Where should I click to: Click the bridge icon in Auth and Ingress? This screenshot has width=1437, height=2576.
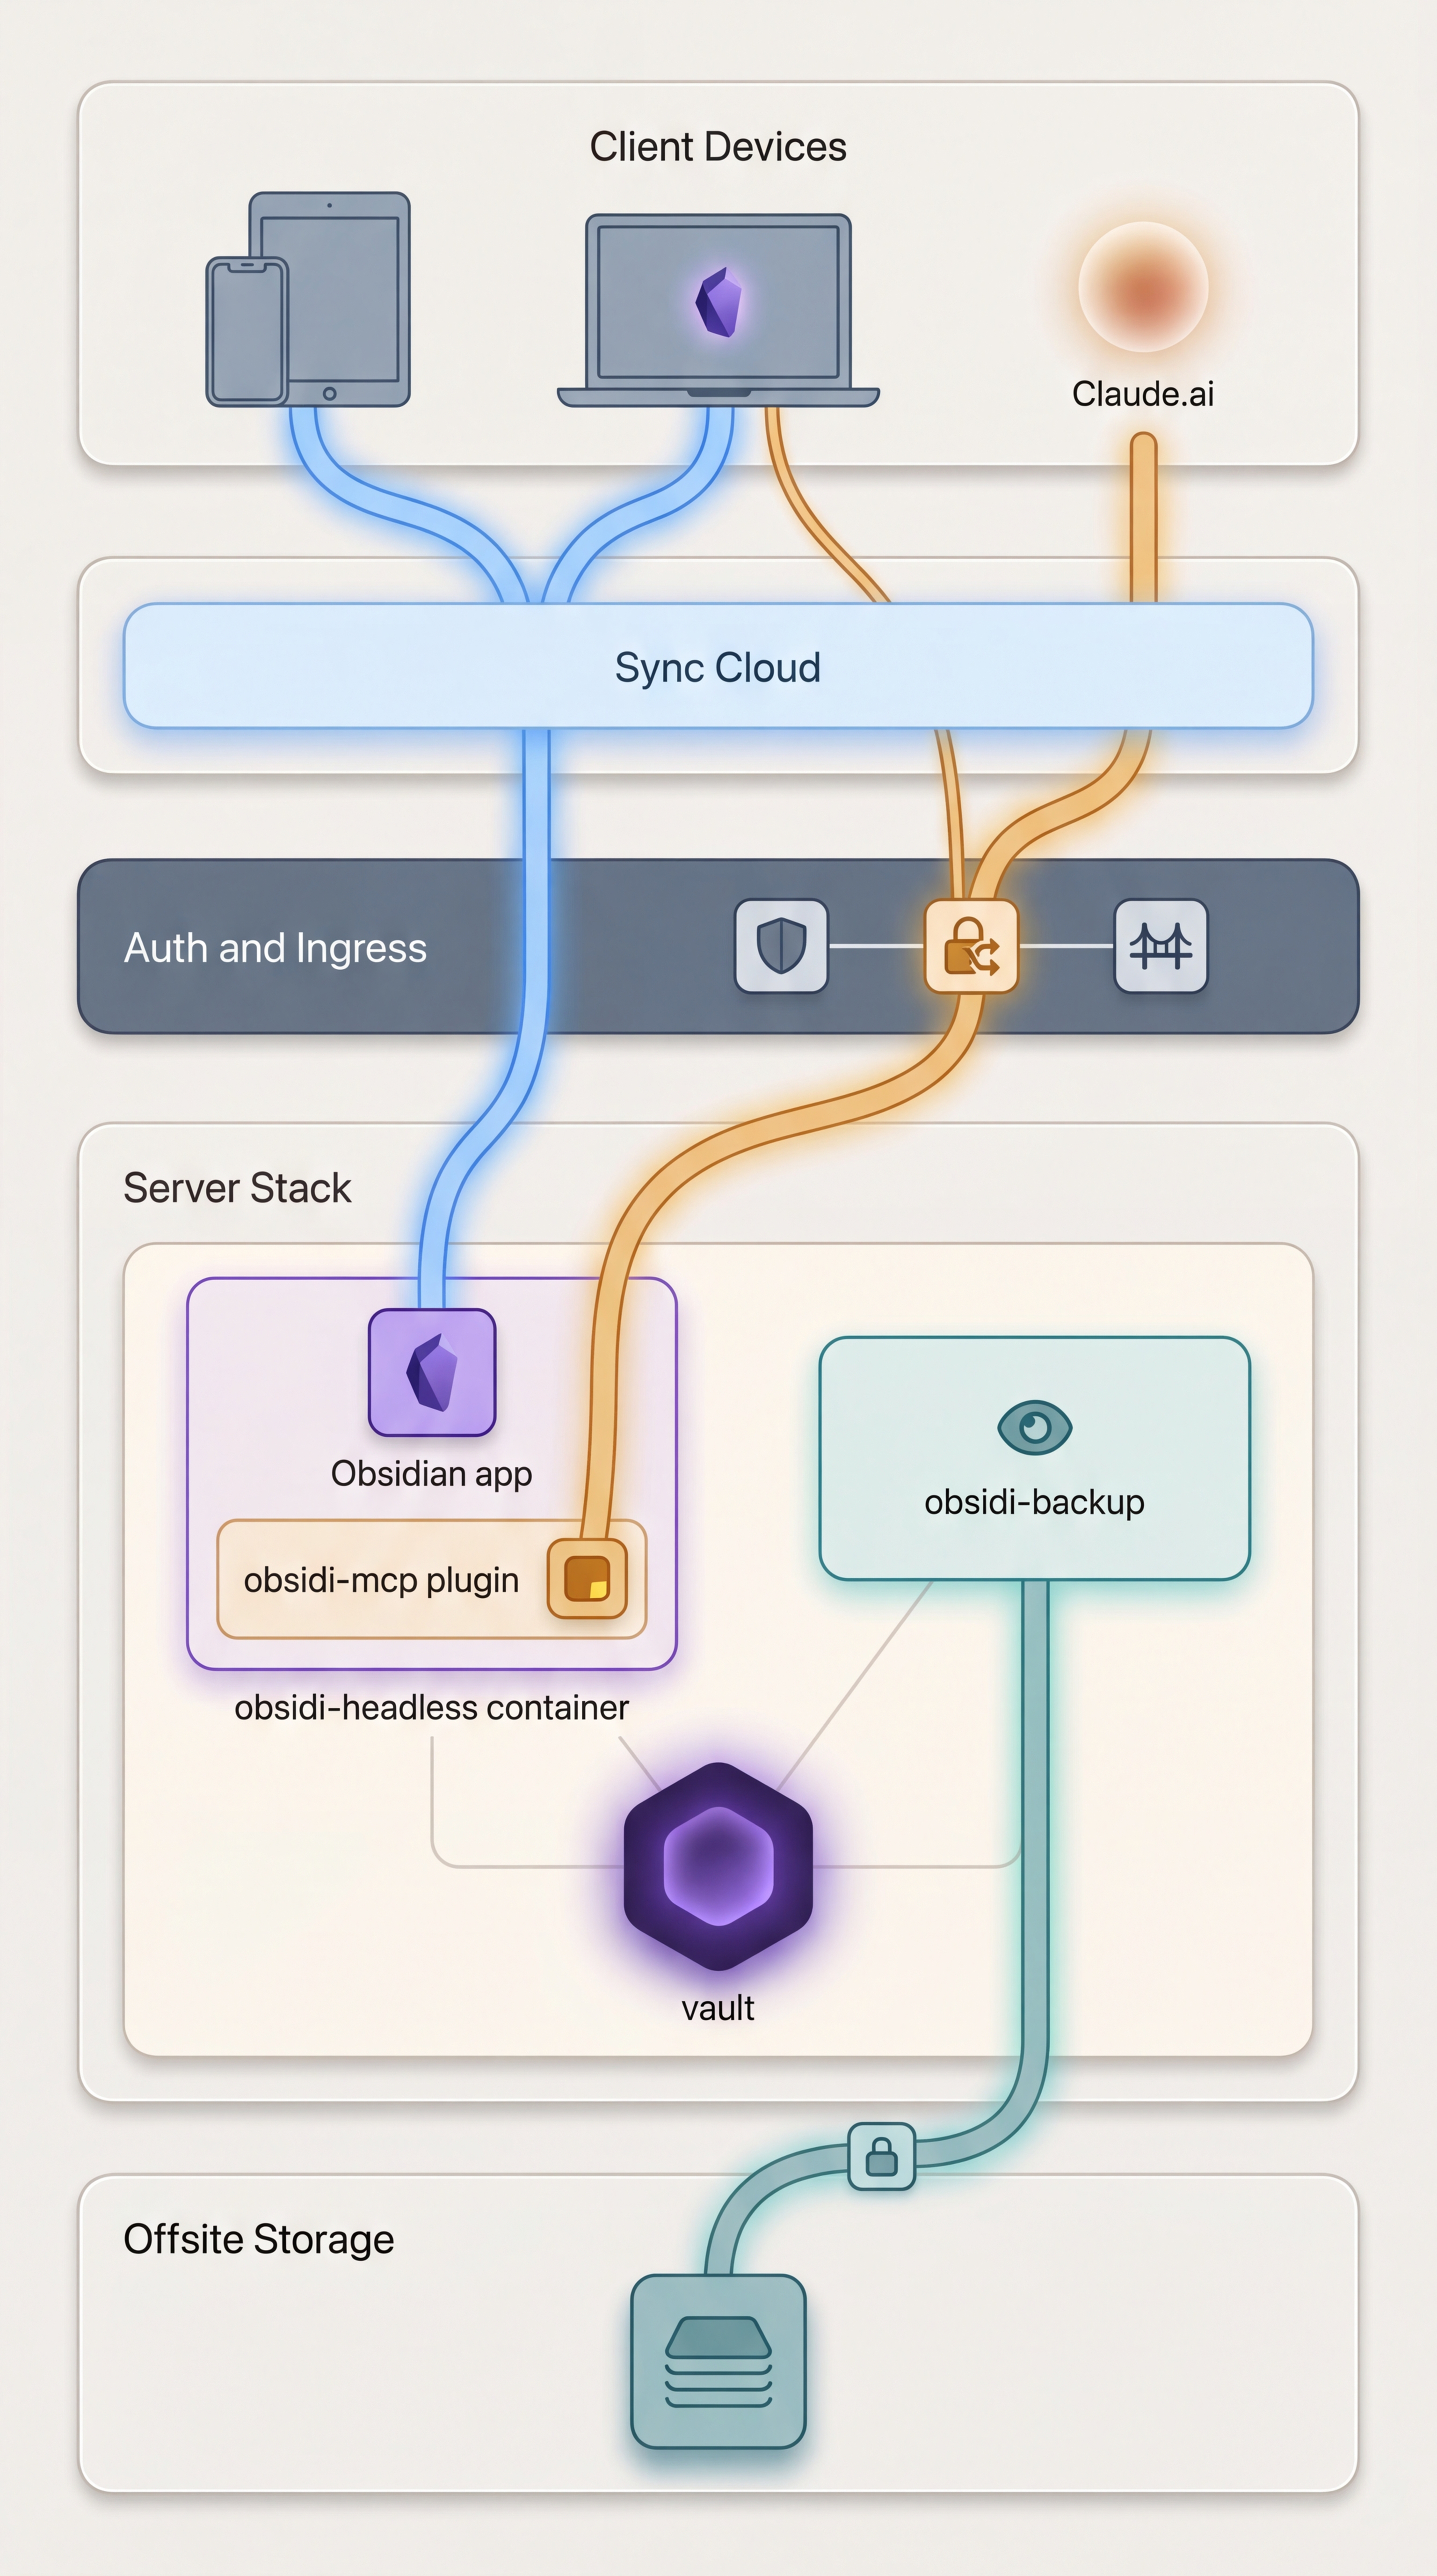1160,946
